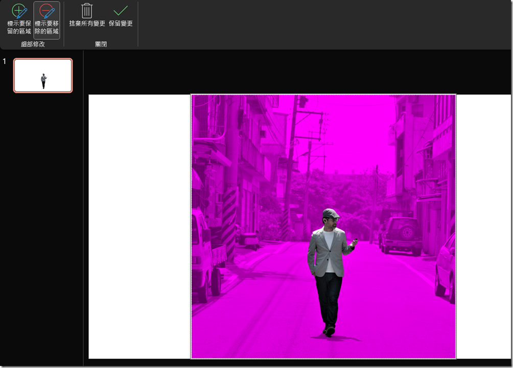Select the slide 1 thumbnail
The height and width of the screenshot is (368, 513).
[43, 76]
